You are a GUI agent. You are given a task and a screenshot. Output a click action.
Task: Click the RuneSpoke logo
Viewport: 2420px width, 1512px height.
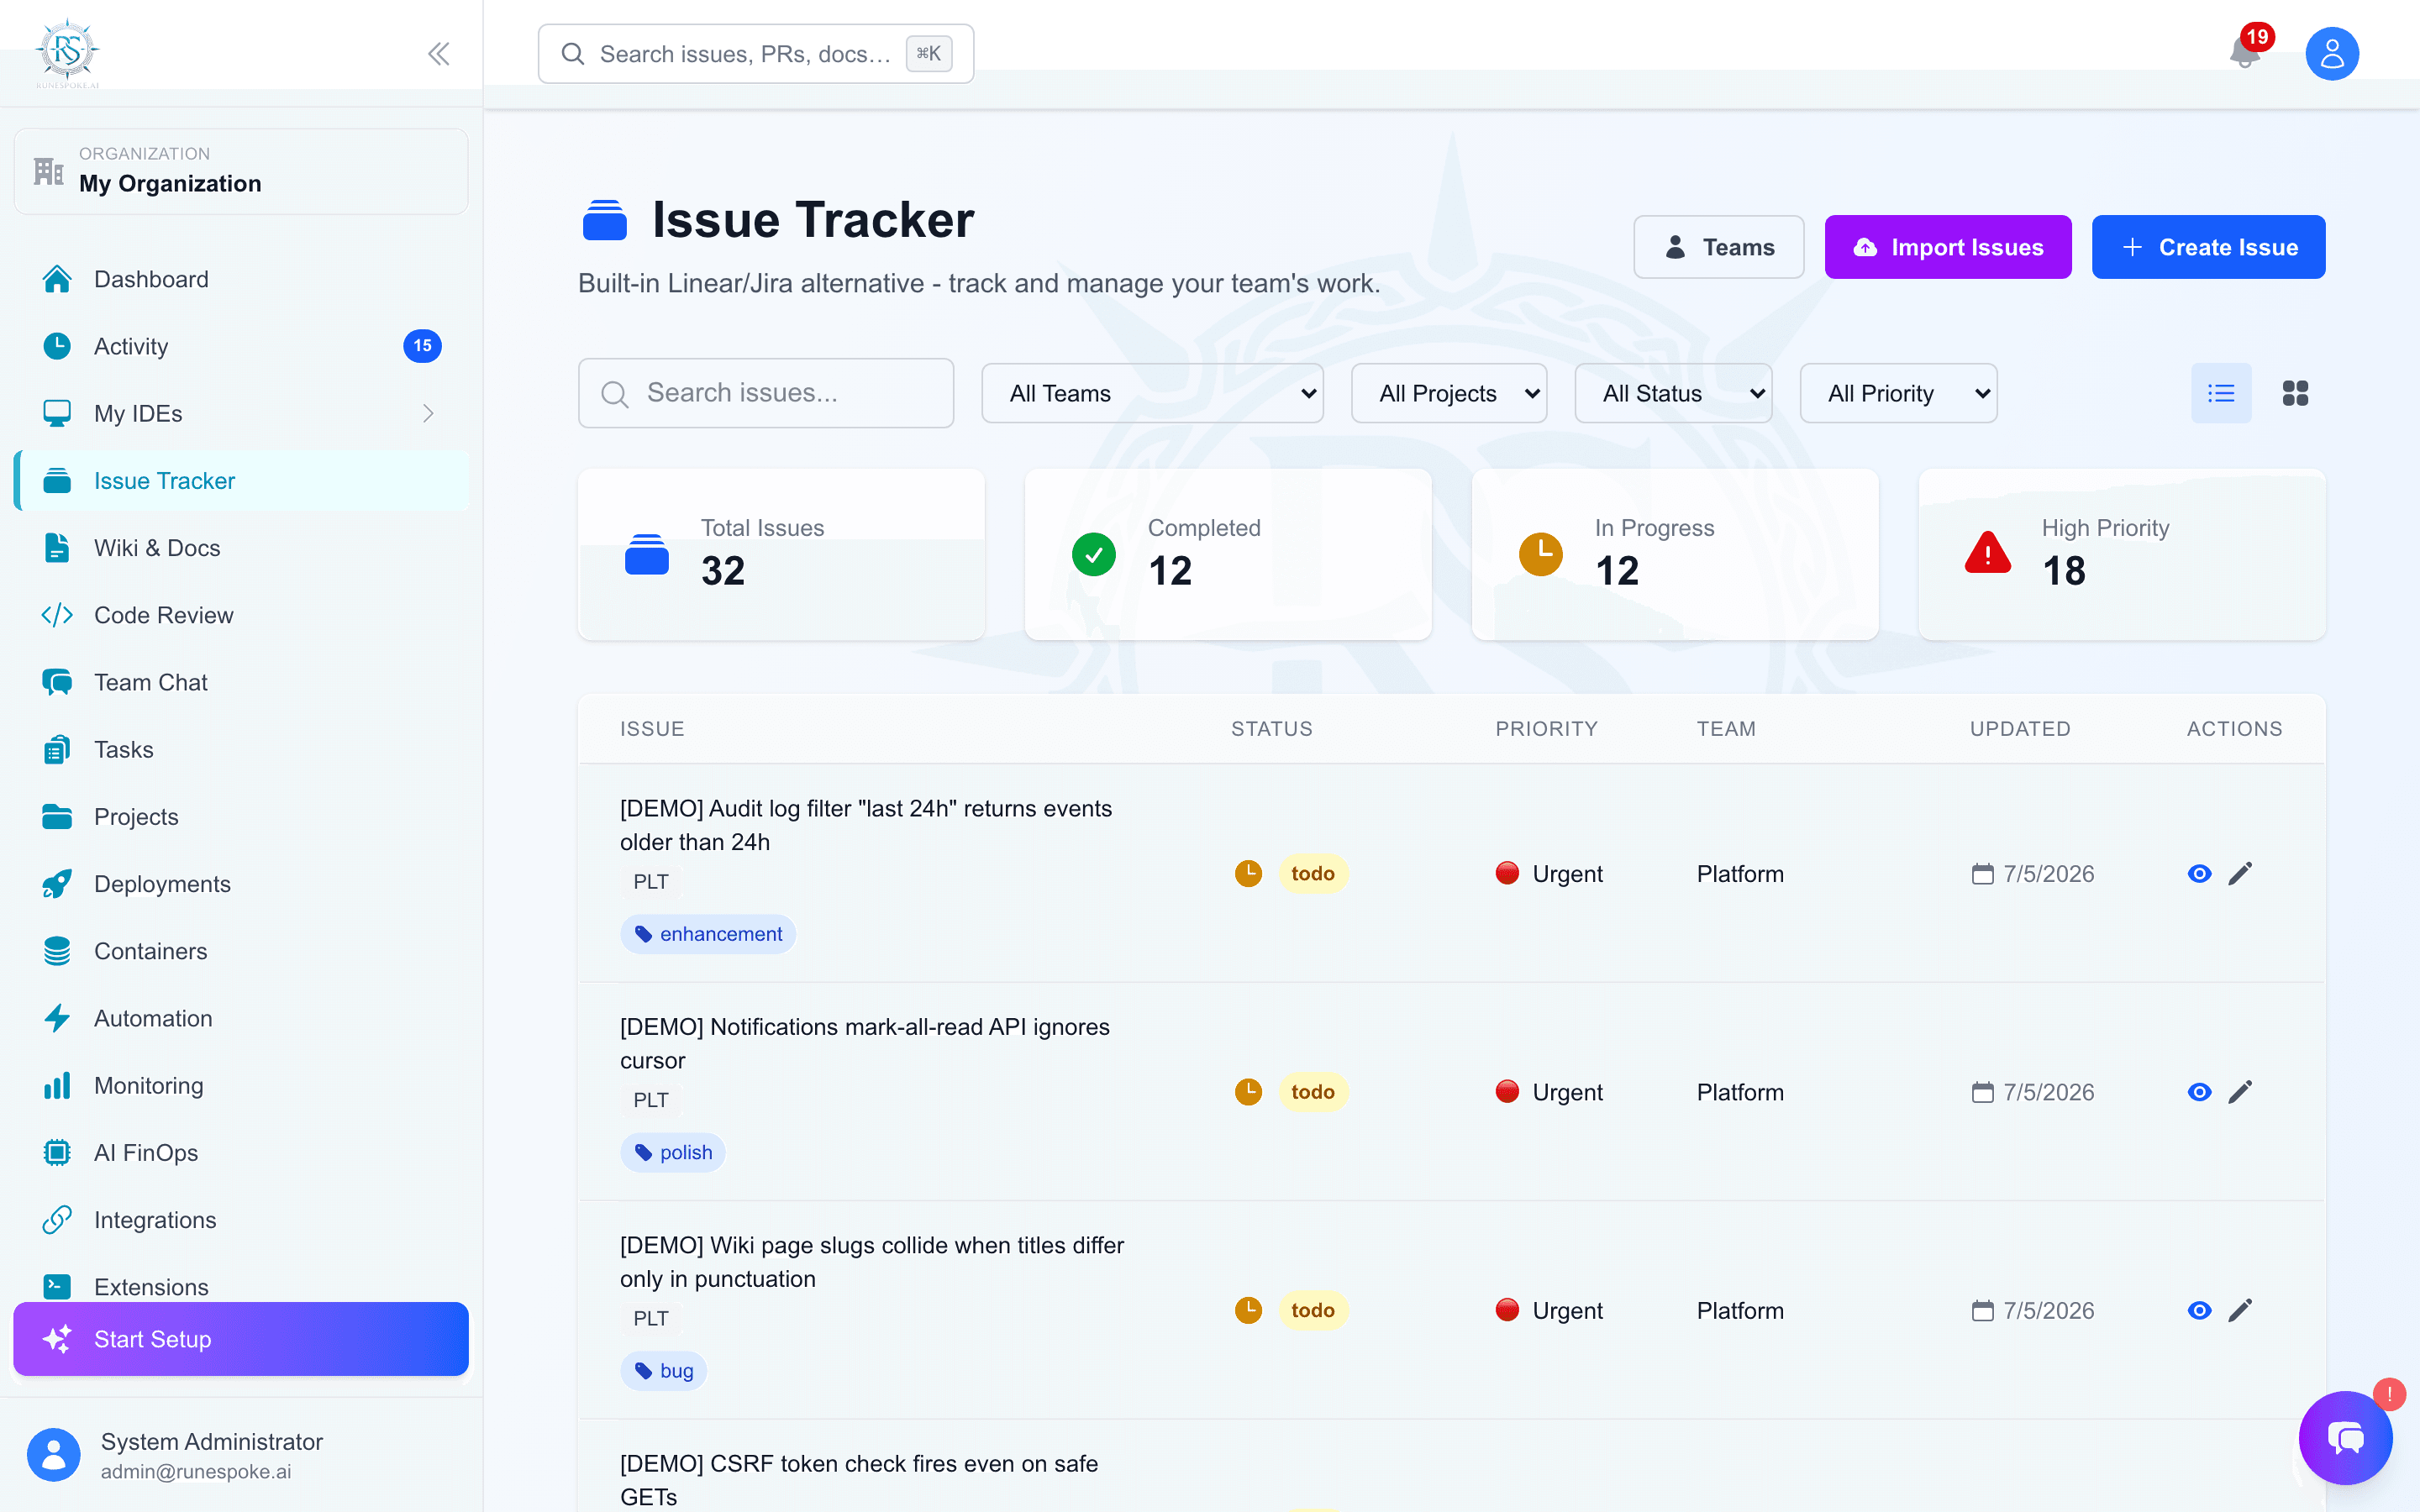[67, 52]
